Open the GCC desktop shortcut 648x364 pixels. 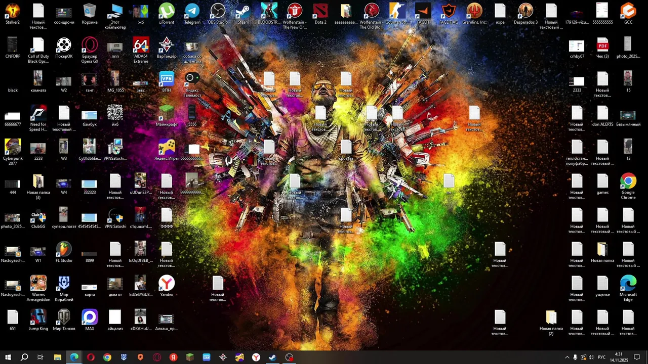tap(628, 14)
